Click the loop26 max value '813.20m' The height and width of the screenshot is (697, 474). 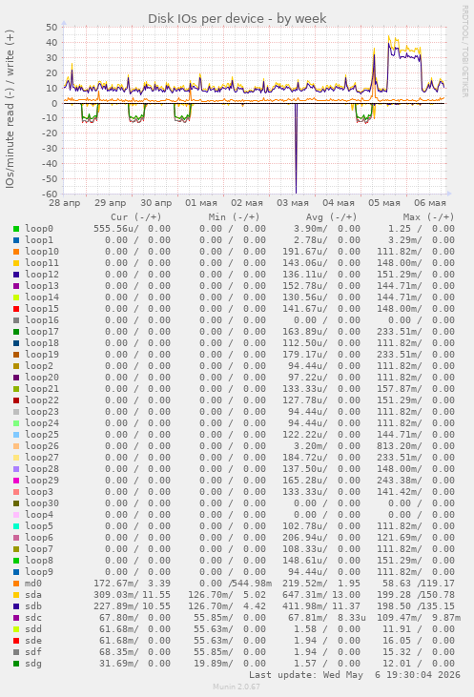click(399, 446)
